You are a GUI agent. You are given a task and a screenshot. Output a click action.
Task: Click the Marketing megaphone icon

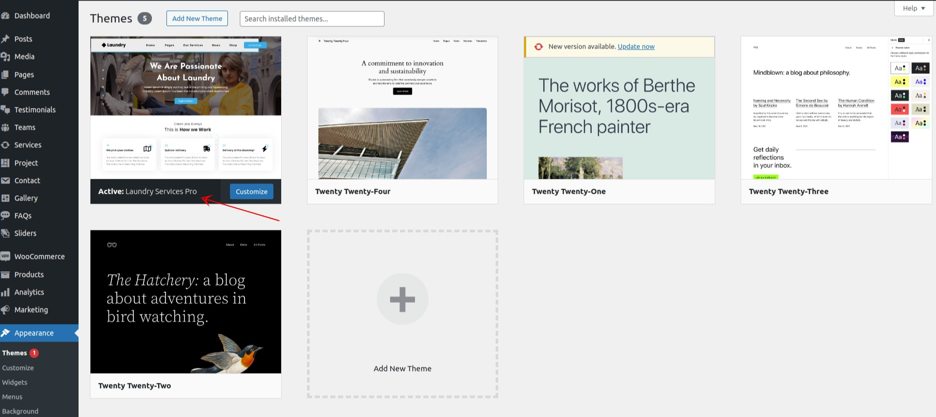coord(5,310)
